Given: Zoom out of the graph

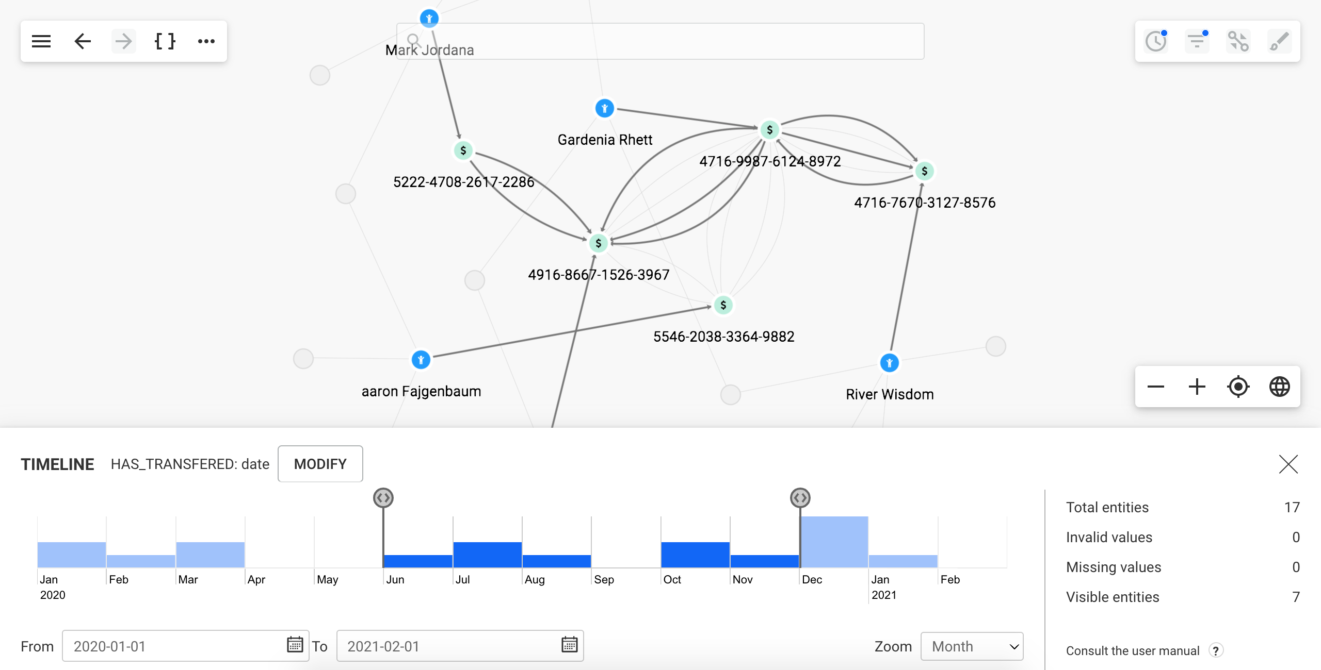Looking at the screenshot, I should [1156, 387].
